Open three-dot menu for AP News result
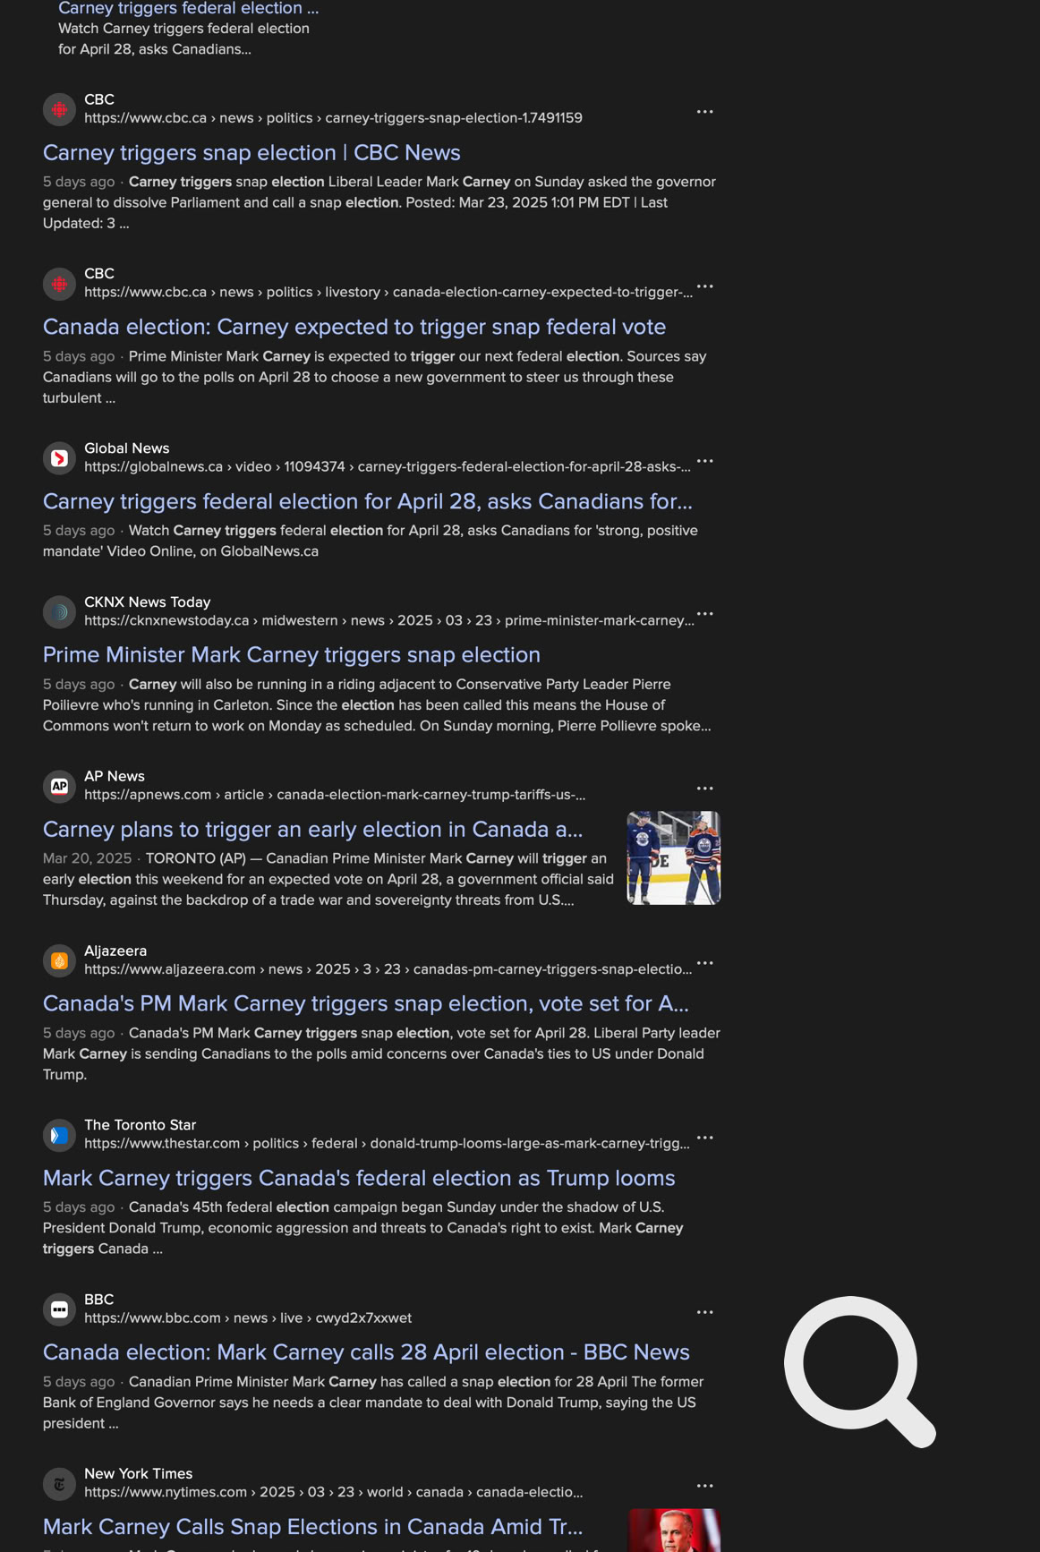Image resolution: width=1040 pixels, height=1552 pixels. coord(704,789)
